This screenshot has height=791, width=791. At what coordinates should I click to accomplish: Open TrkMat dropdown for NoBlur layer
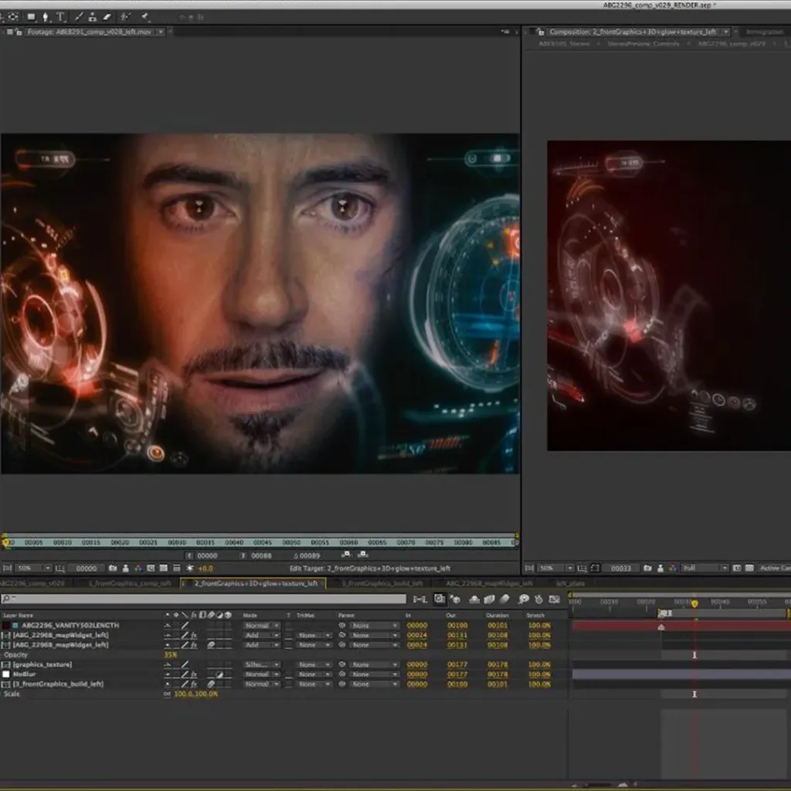(x=314, y=674)
